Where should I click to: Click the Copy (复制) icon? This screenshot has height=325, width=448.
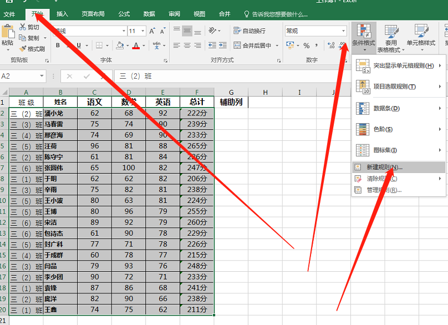tap(22, 38)
